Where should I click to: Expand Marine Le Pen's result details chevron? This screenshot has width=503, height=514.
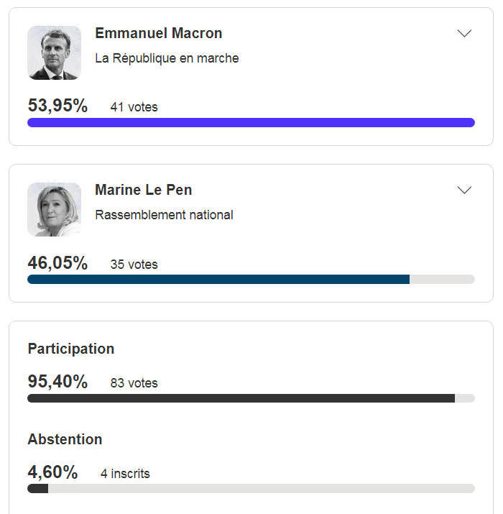(x=464, y=190)
